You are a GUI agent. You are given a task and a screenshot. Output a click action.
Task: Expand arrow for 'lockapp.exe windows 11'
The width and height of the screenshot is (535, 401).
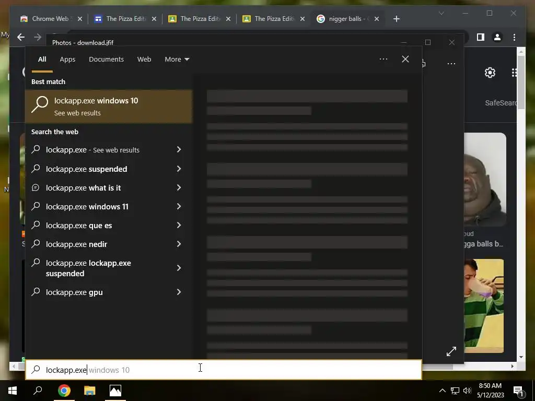point(179,206)
